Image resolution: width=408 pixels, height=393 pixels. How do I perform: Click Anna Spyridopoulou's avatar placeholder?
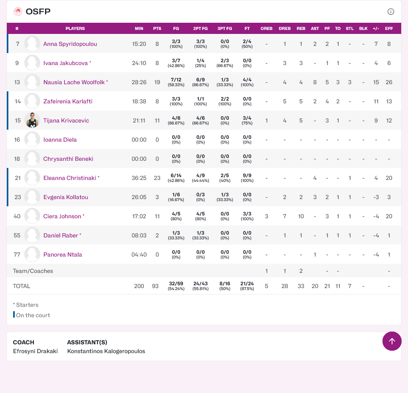click(x=32, y=44)
